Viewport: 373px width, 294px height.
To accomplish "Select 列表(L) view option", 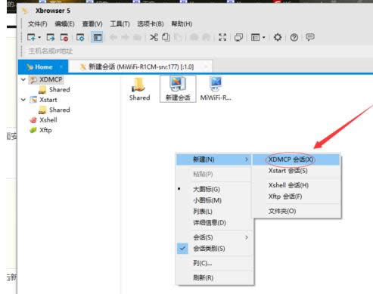I will [214, 212].
